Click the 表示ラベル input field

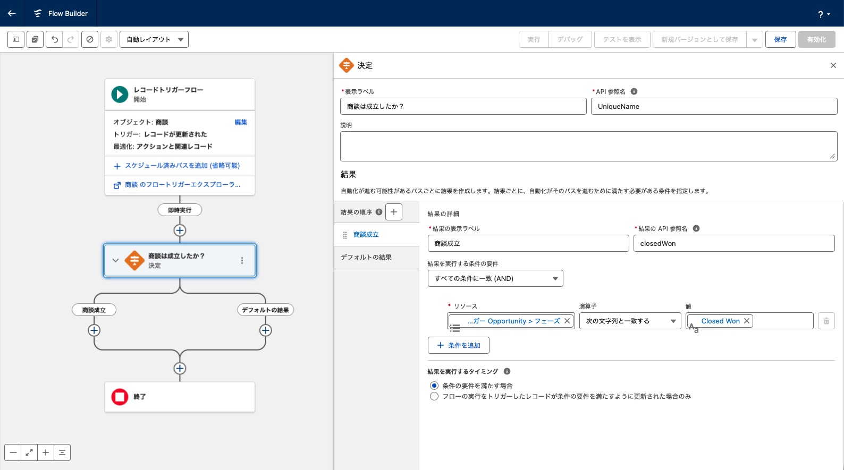click(463, 106)
